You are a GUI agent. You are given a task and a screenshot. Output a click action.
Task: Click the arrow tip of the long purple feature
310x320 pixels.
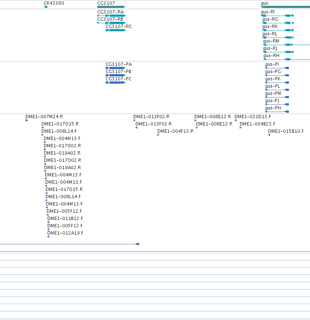point(137,244)
